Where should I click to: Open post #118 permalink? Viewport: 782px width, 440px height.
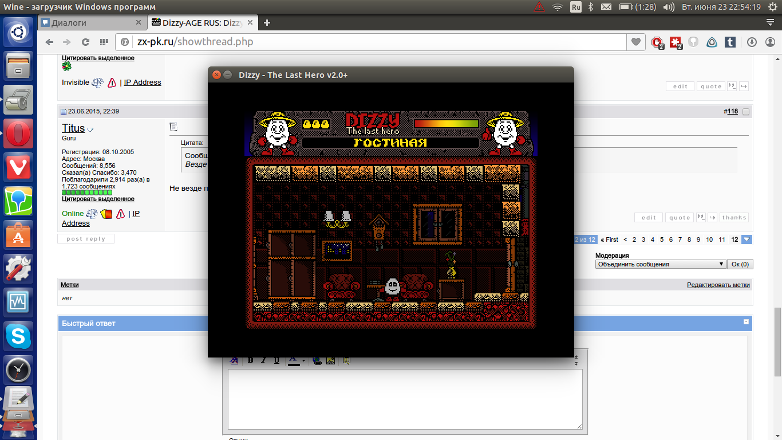click(732, 112)
